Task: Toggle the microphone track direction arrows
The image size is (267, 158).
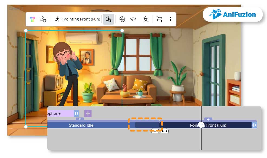Action: pyautogui.click(x=77, y=113)
